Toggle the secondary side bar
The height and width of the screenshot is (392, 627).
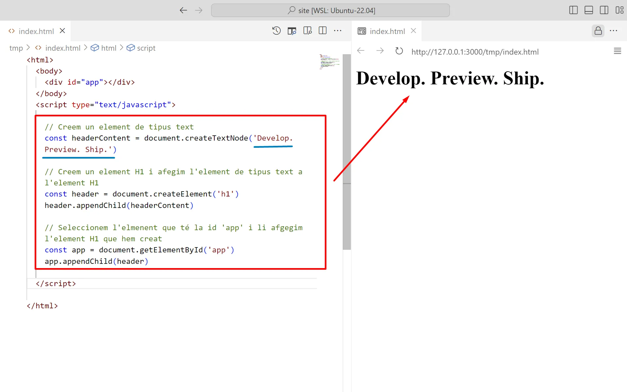coord(604,10)
